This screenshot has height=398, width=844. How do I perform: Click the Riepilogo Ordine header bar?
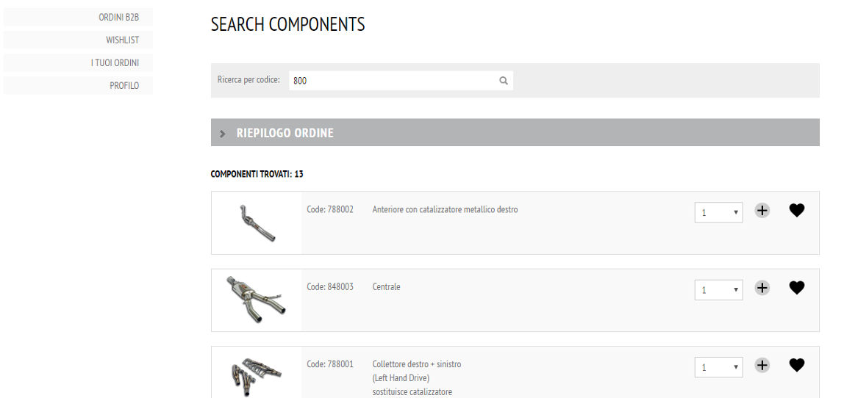click(x=515, y=132)
